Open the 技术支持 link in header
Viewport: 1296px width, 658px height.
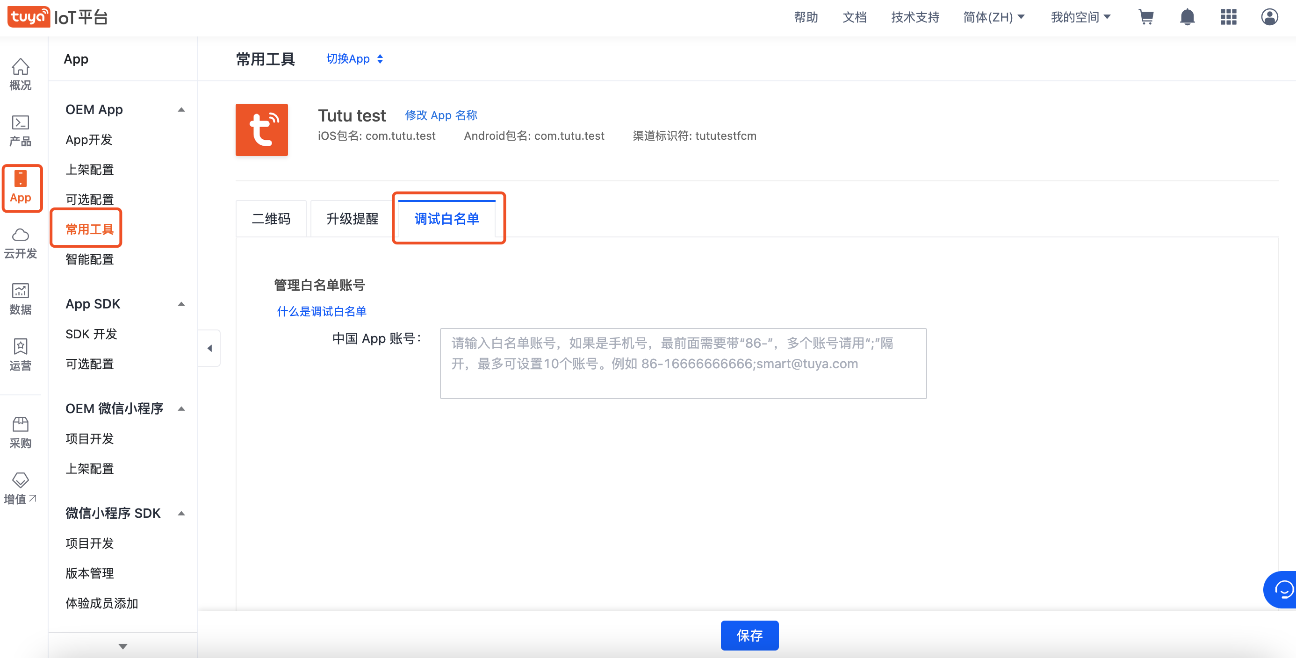click(x=915, y=17)
